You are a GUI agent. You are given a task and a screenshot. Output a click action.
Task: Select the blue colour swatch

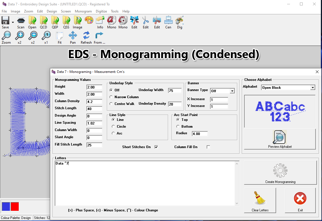click(x=6, y=207)
